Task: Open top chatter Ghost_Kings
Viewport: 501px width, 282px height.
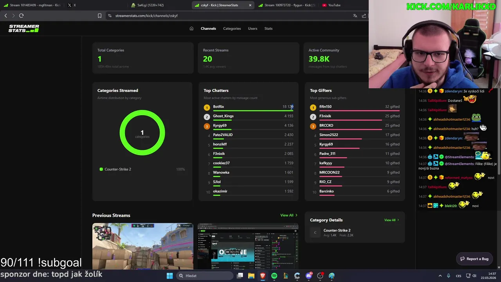Action: 223,116
